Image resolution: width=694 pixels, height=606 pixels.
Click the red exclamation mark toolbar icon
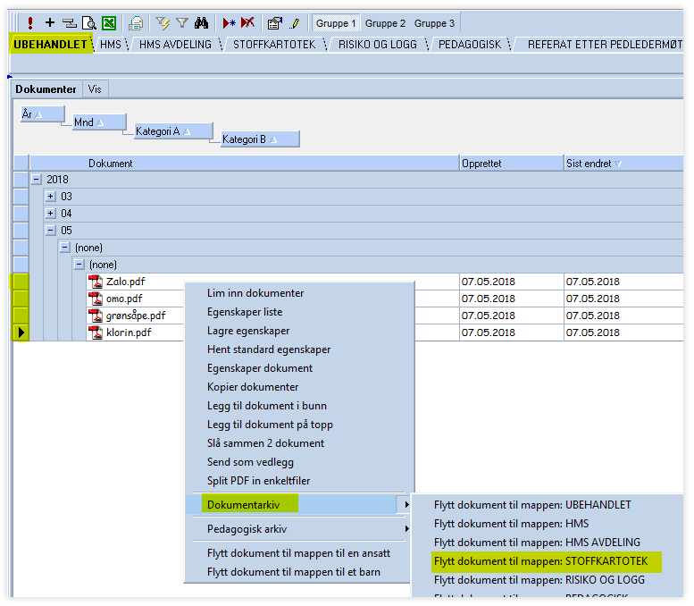[x=30, y=22]
